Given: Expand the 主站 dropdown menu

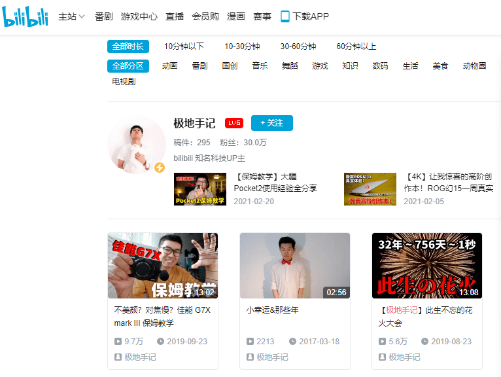Looking at the screenshot, I should click(x=71, y=16).
